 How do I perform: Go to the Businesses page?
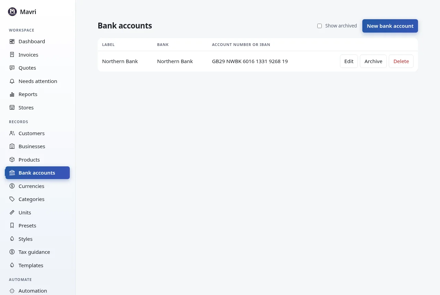[x=37, y=146]
